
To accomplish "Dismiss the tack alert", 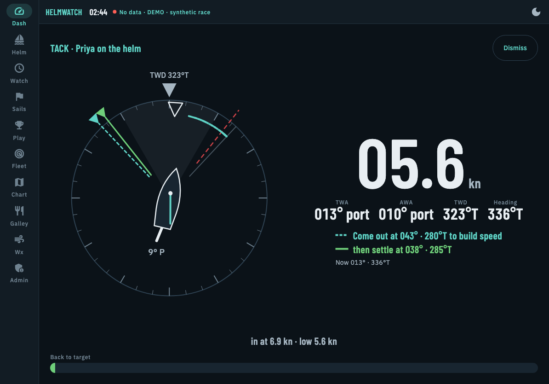I will (515, 48).
